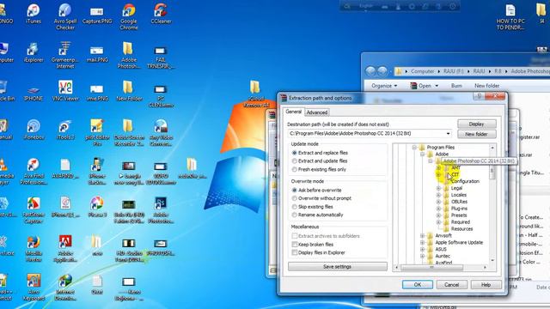Choose Overwrite without prompt option
This screenshot has width=550, height=309.
coord(294,198)
